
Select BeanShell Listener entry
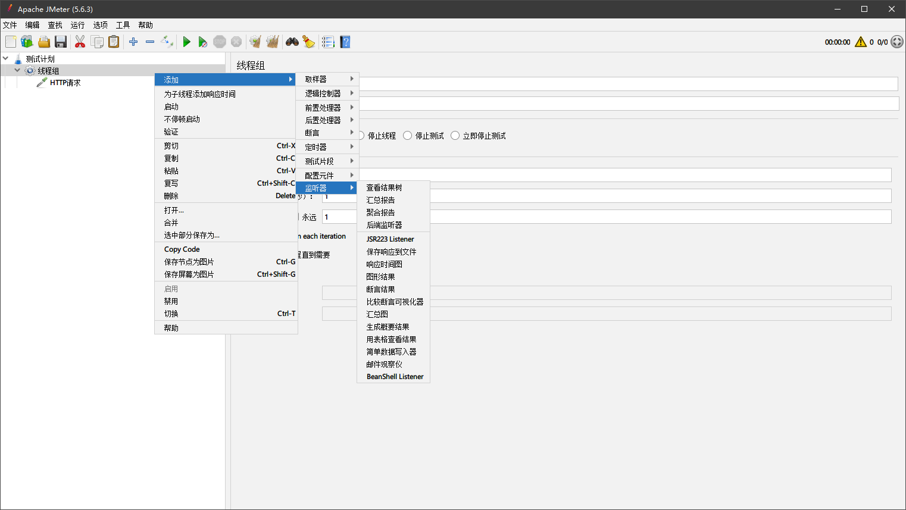(x=393, y=377)
